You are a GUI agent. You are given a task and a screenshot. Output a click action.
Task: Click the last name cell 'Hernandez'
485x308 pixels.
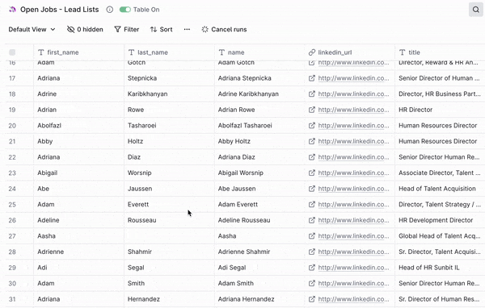click(169, 299)
